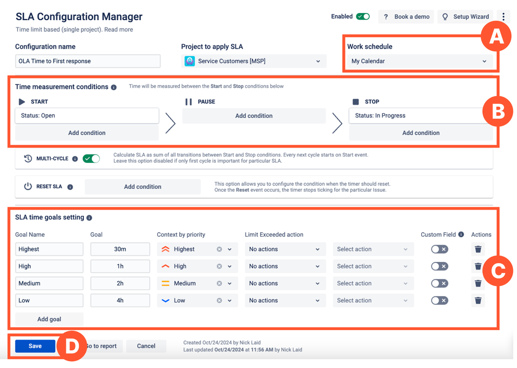Expand the Highest context by priority dropdown
The height and width of the screenshot is (368, 517).
click(x=230, y=249)
